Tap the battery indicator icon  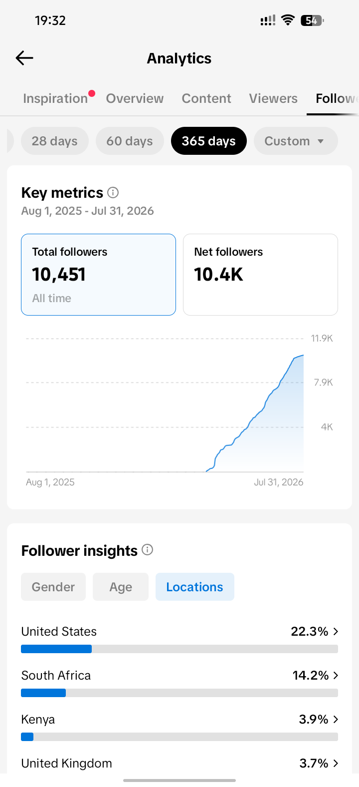tap(312, 20)
